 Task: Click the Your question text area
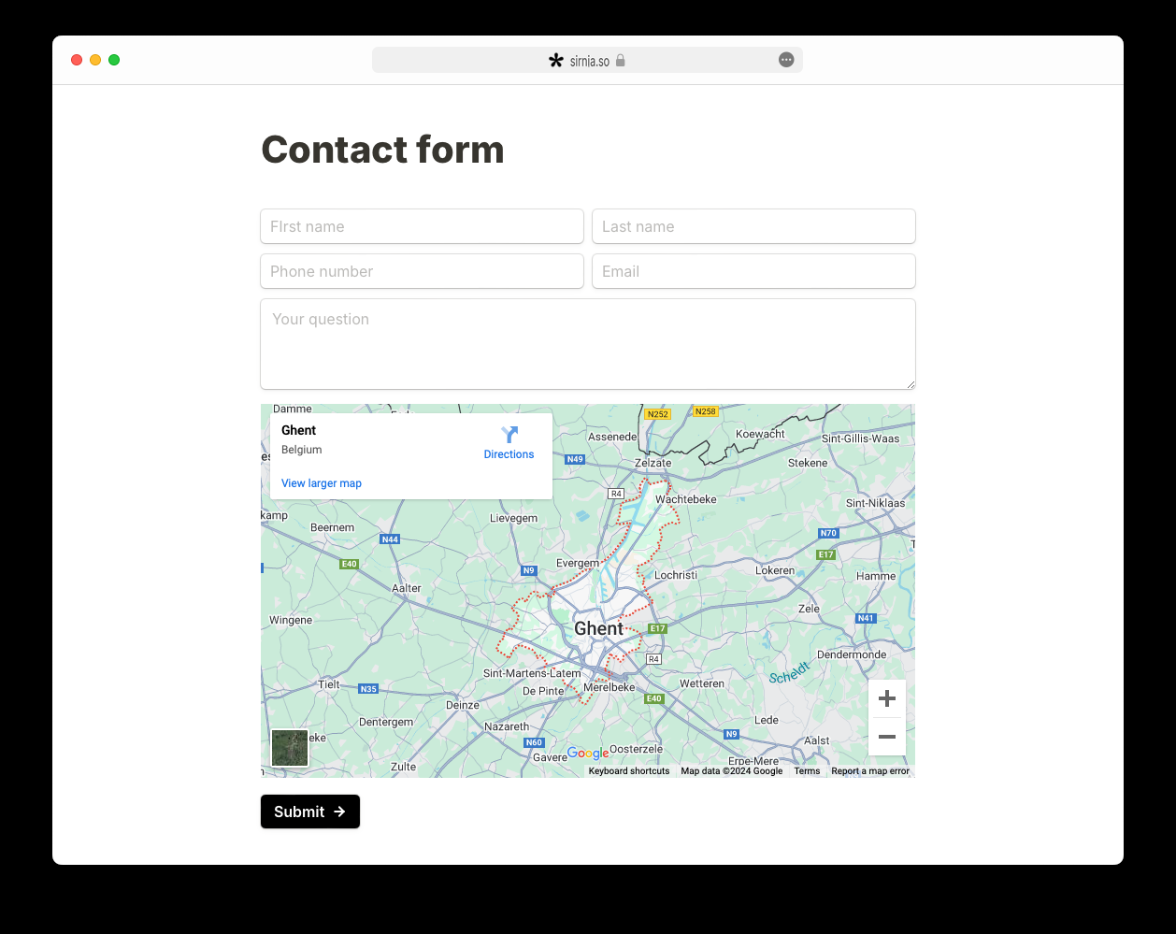[588, 344]
